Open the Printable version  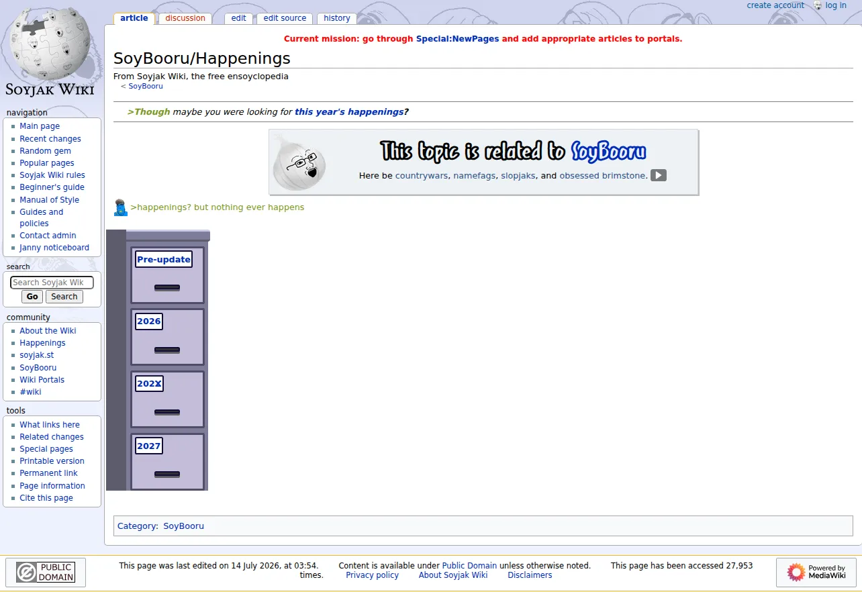(52, 461)
